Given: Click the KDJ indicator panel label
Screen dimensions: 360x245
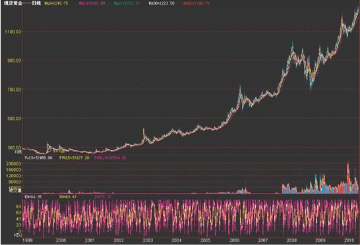Looking at the screenshot, I should (17, 235).
